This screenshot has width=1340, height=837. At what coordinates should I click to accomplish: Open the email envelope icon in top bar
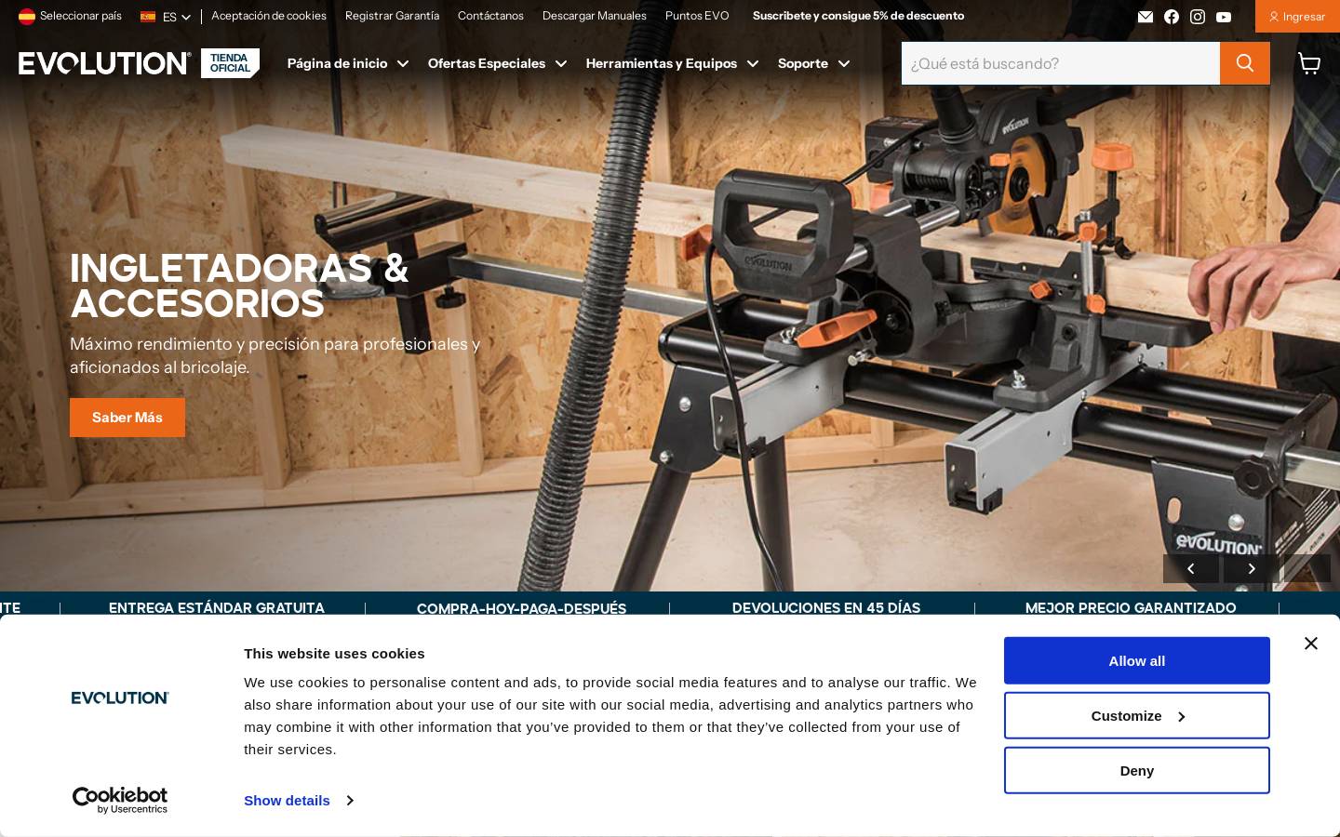pyautogui.click(x=1146, y=17)
